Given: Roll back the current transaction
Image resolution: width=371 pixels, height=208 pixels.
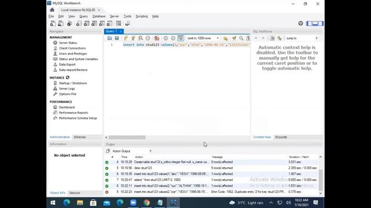Looking at the screenshot, I should point(173,38).
